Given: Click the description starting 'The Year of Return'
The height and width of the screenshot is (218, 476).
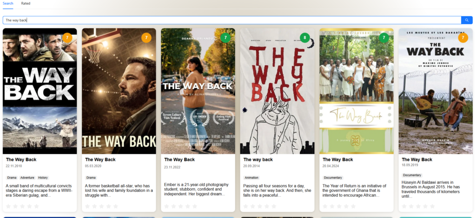Looking at the screenshot, I should [355, 191].
